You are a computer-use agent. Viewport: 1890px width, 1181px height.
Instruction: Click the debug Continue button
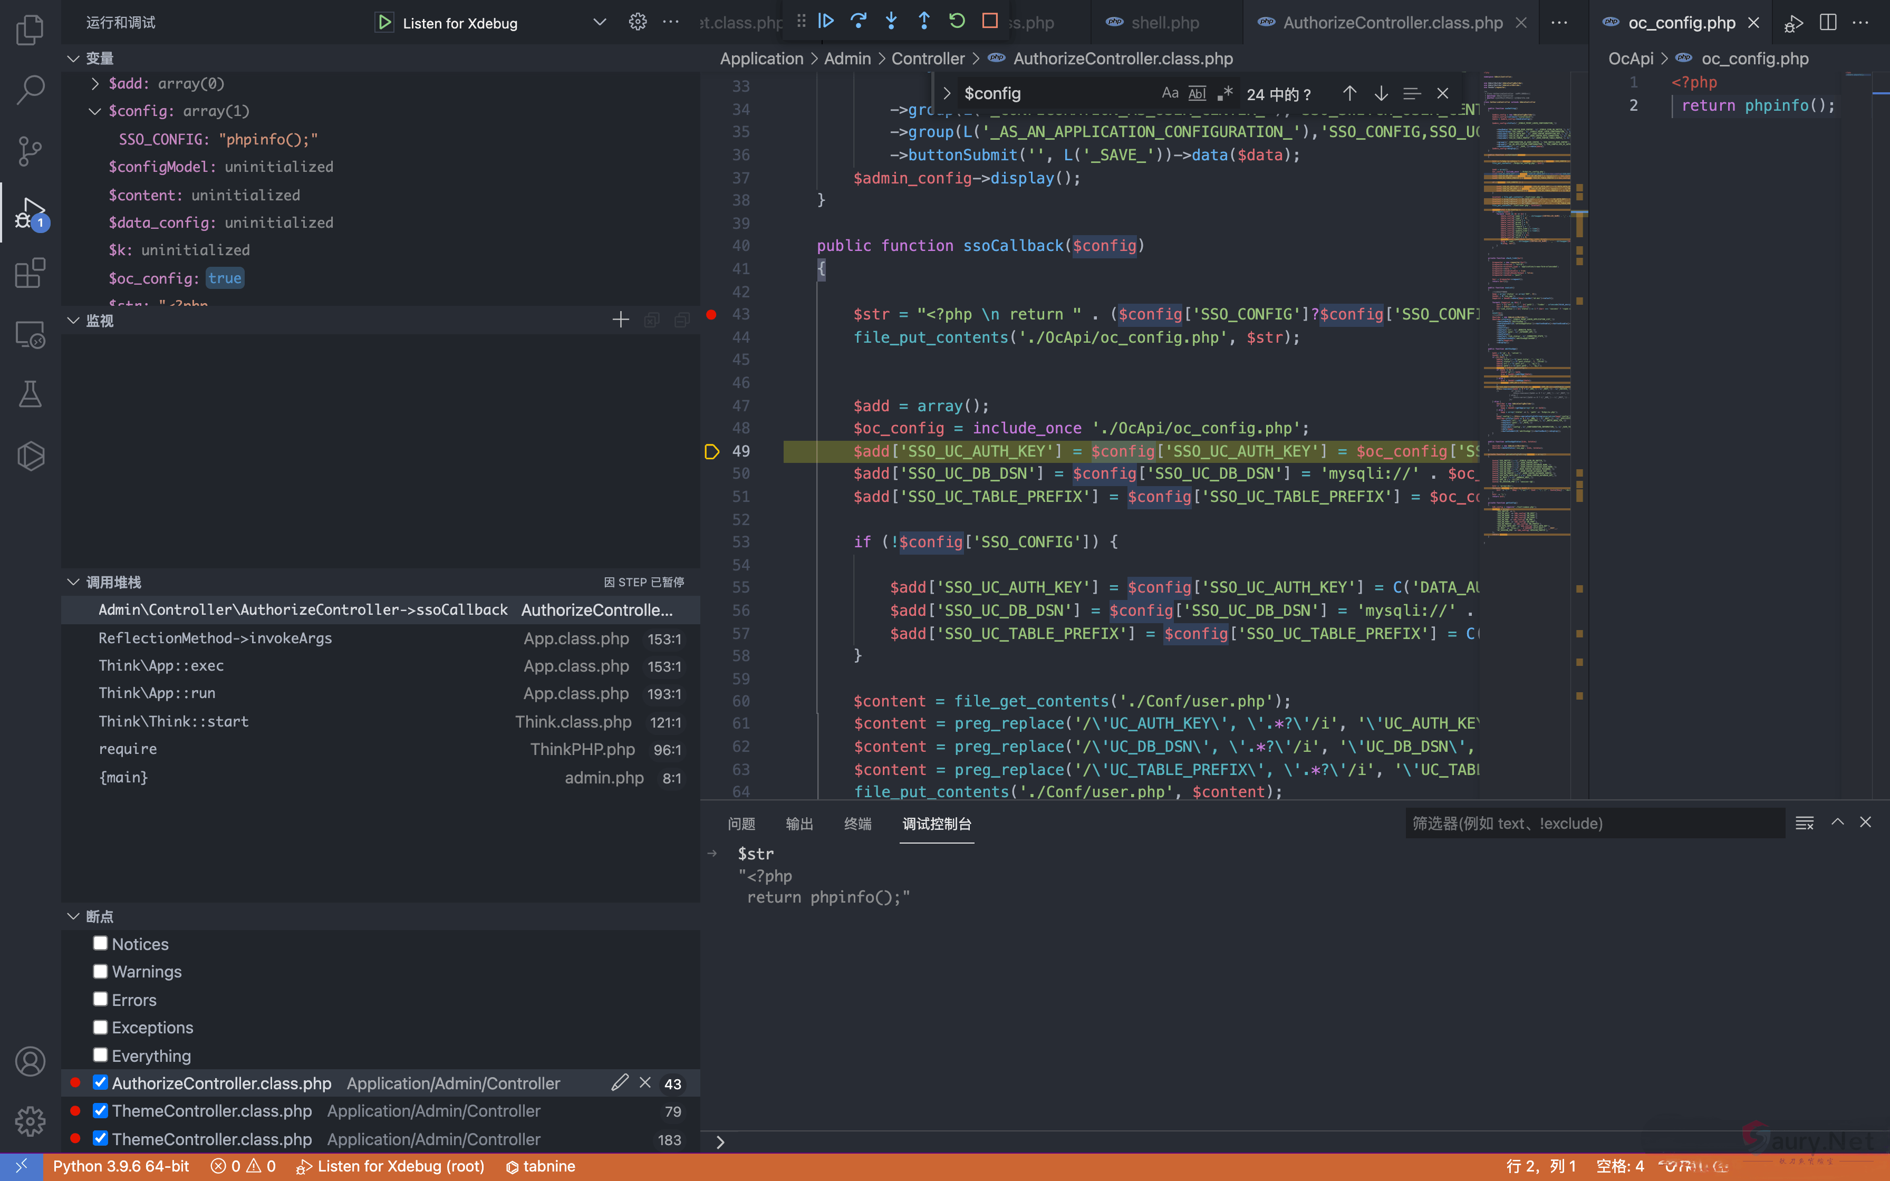pyautogui.click(x=825, y=21)
